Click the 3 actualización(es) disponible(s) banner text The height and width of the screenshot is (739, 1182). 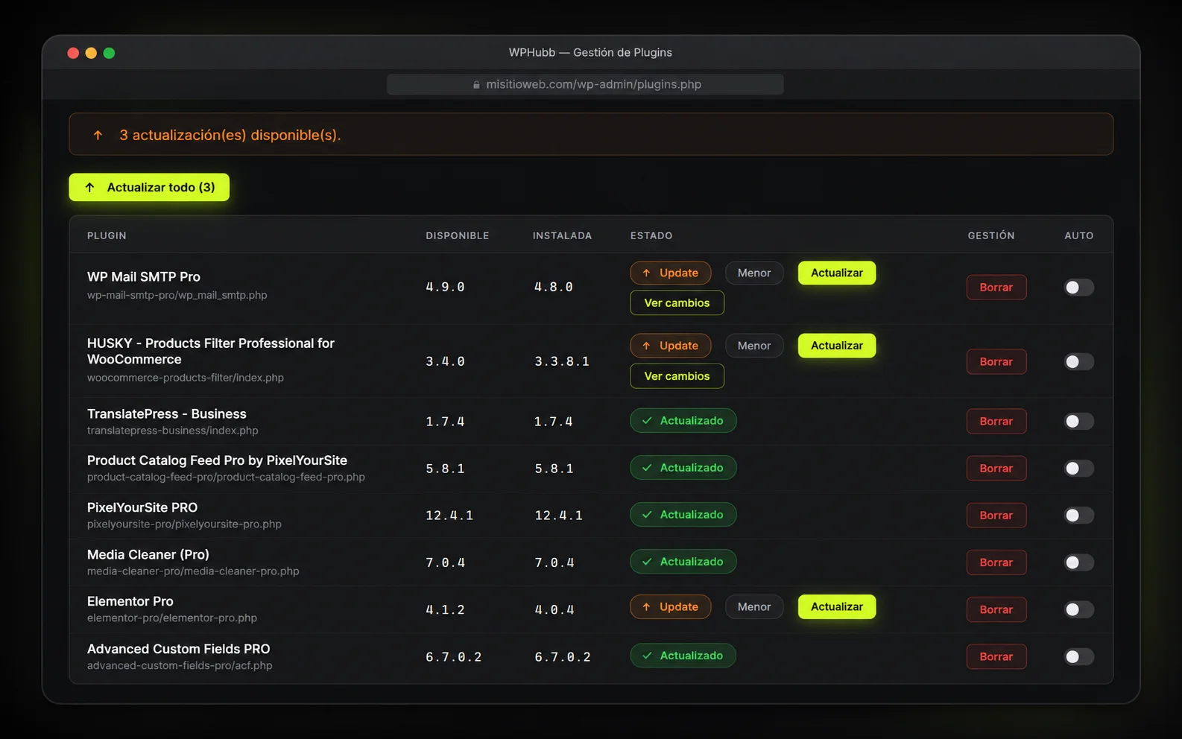pyautogui.click(x=230, y=135)
